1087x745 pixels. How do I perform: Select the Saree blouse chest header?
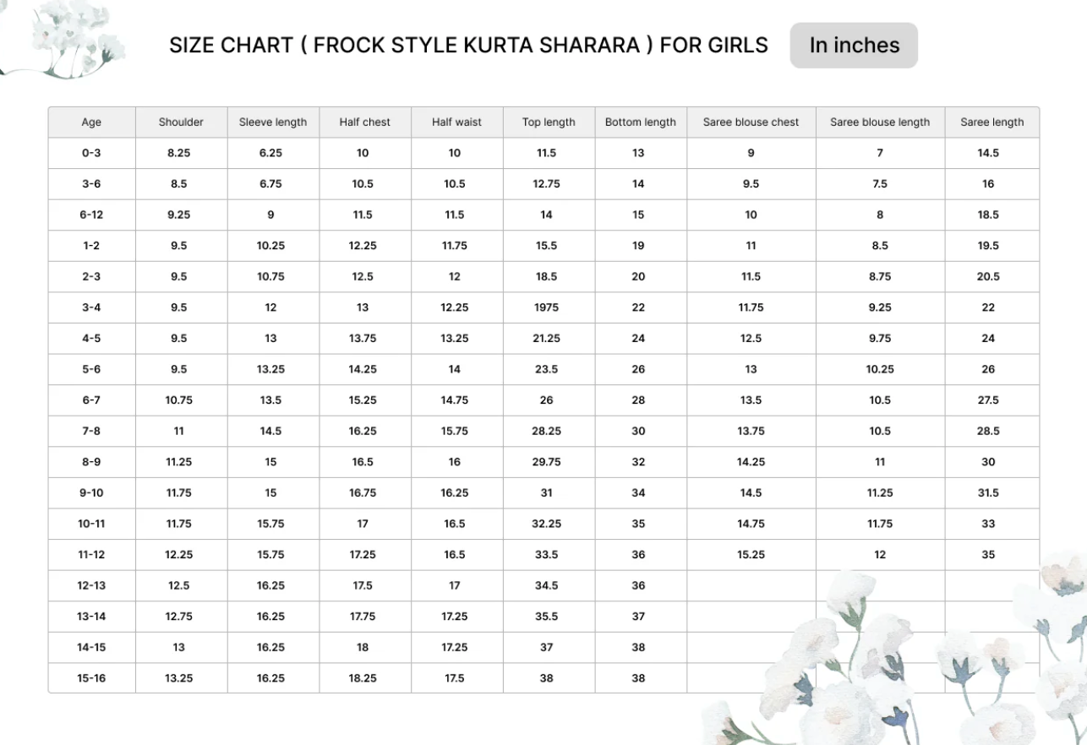(751, 122)
